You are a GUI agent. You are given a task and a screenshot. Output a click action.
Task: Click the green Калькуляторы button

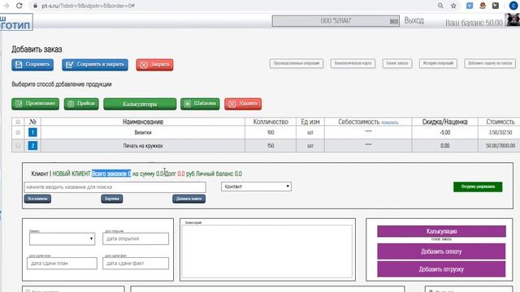pyautogui.click(x=140, y=104)
